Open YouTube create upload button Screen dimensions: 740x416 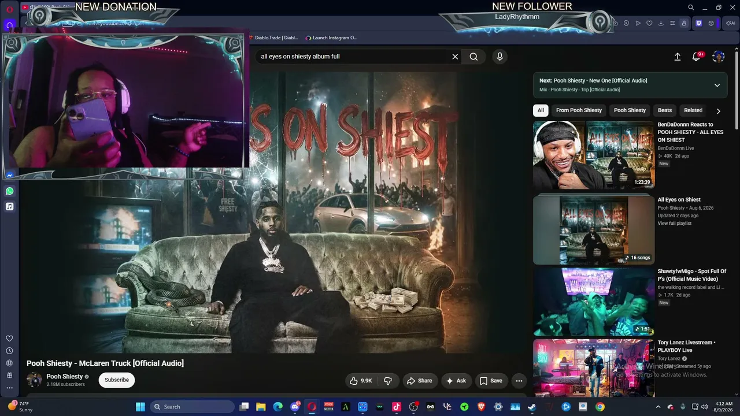point(678,57)
